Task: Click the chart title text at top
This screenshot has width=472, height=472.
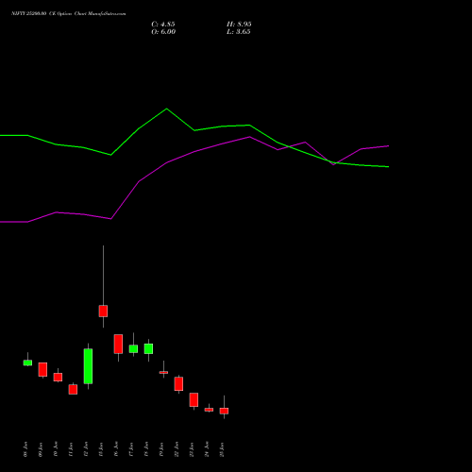Action: [69, 14]
